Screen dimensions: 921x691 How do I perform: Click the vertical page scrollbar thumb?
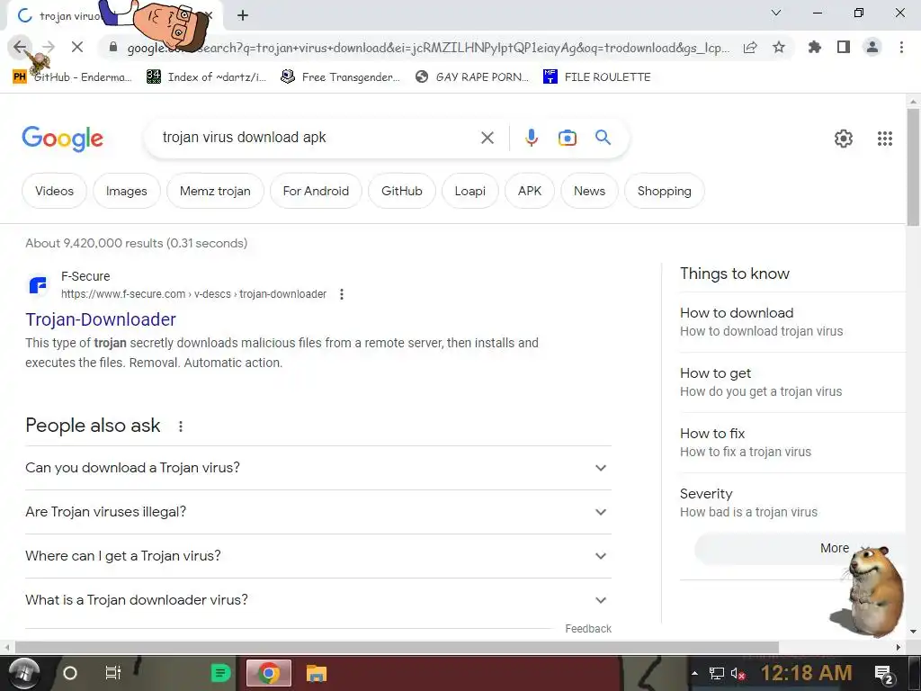coord(913,167)
